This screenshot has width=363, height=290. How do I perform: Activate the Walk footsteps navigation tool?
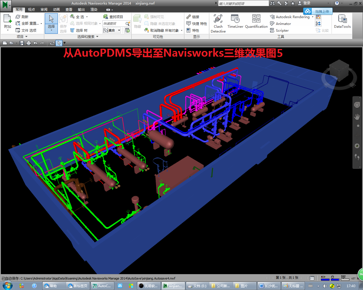(x=357, y=157)
